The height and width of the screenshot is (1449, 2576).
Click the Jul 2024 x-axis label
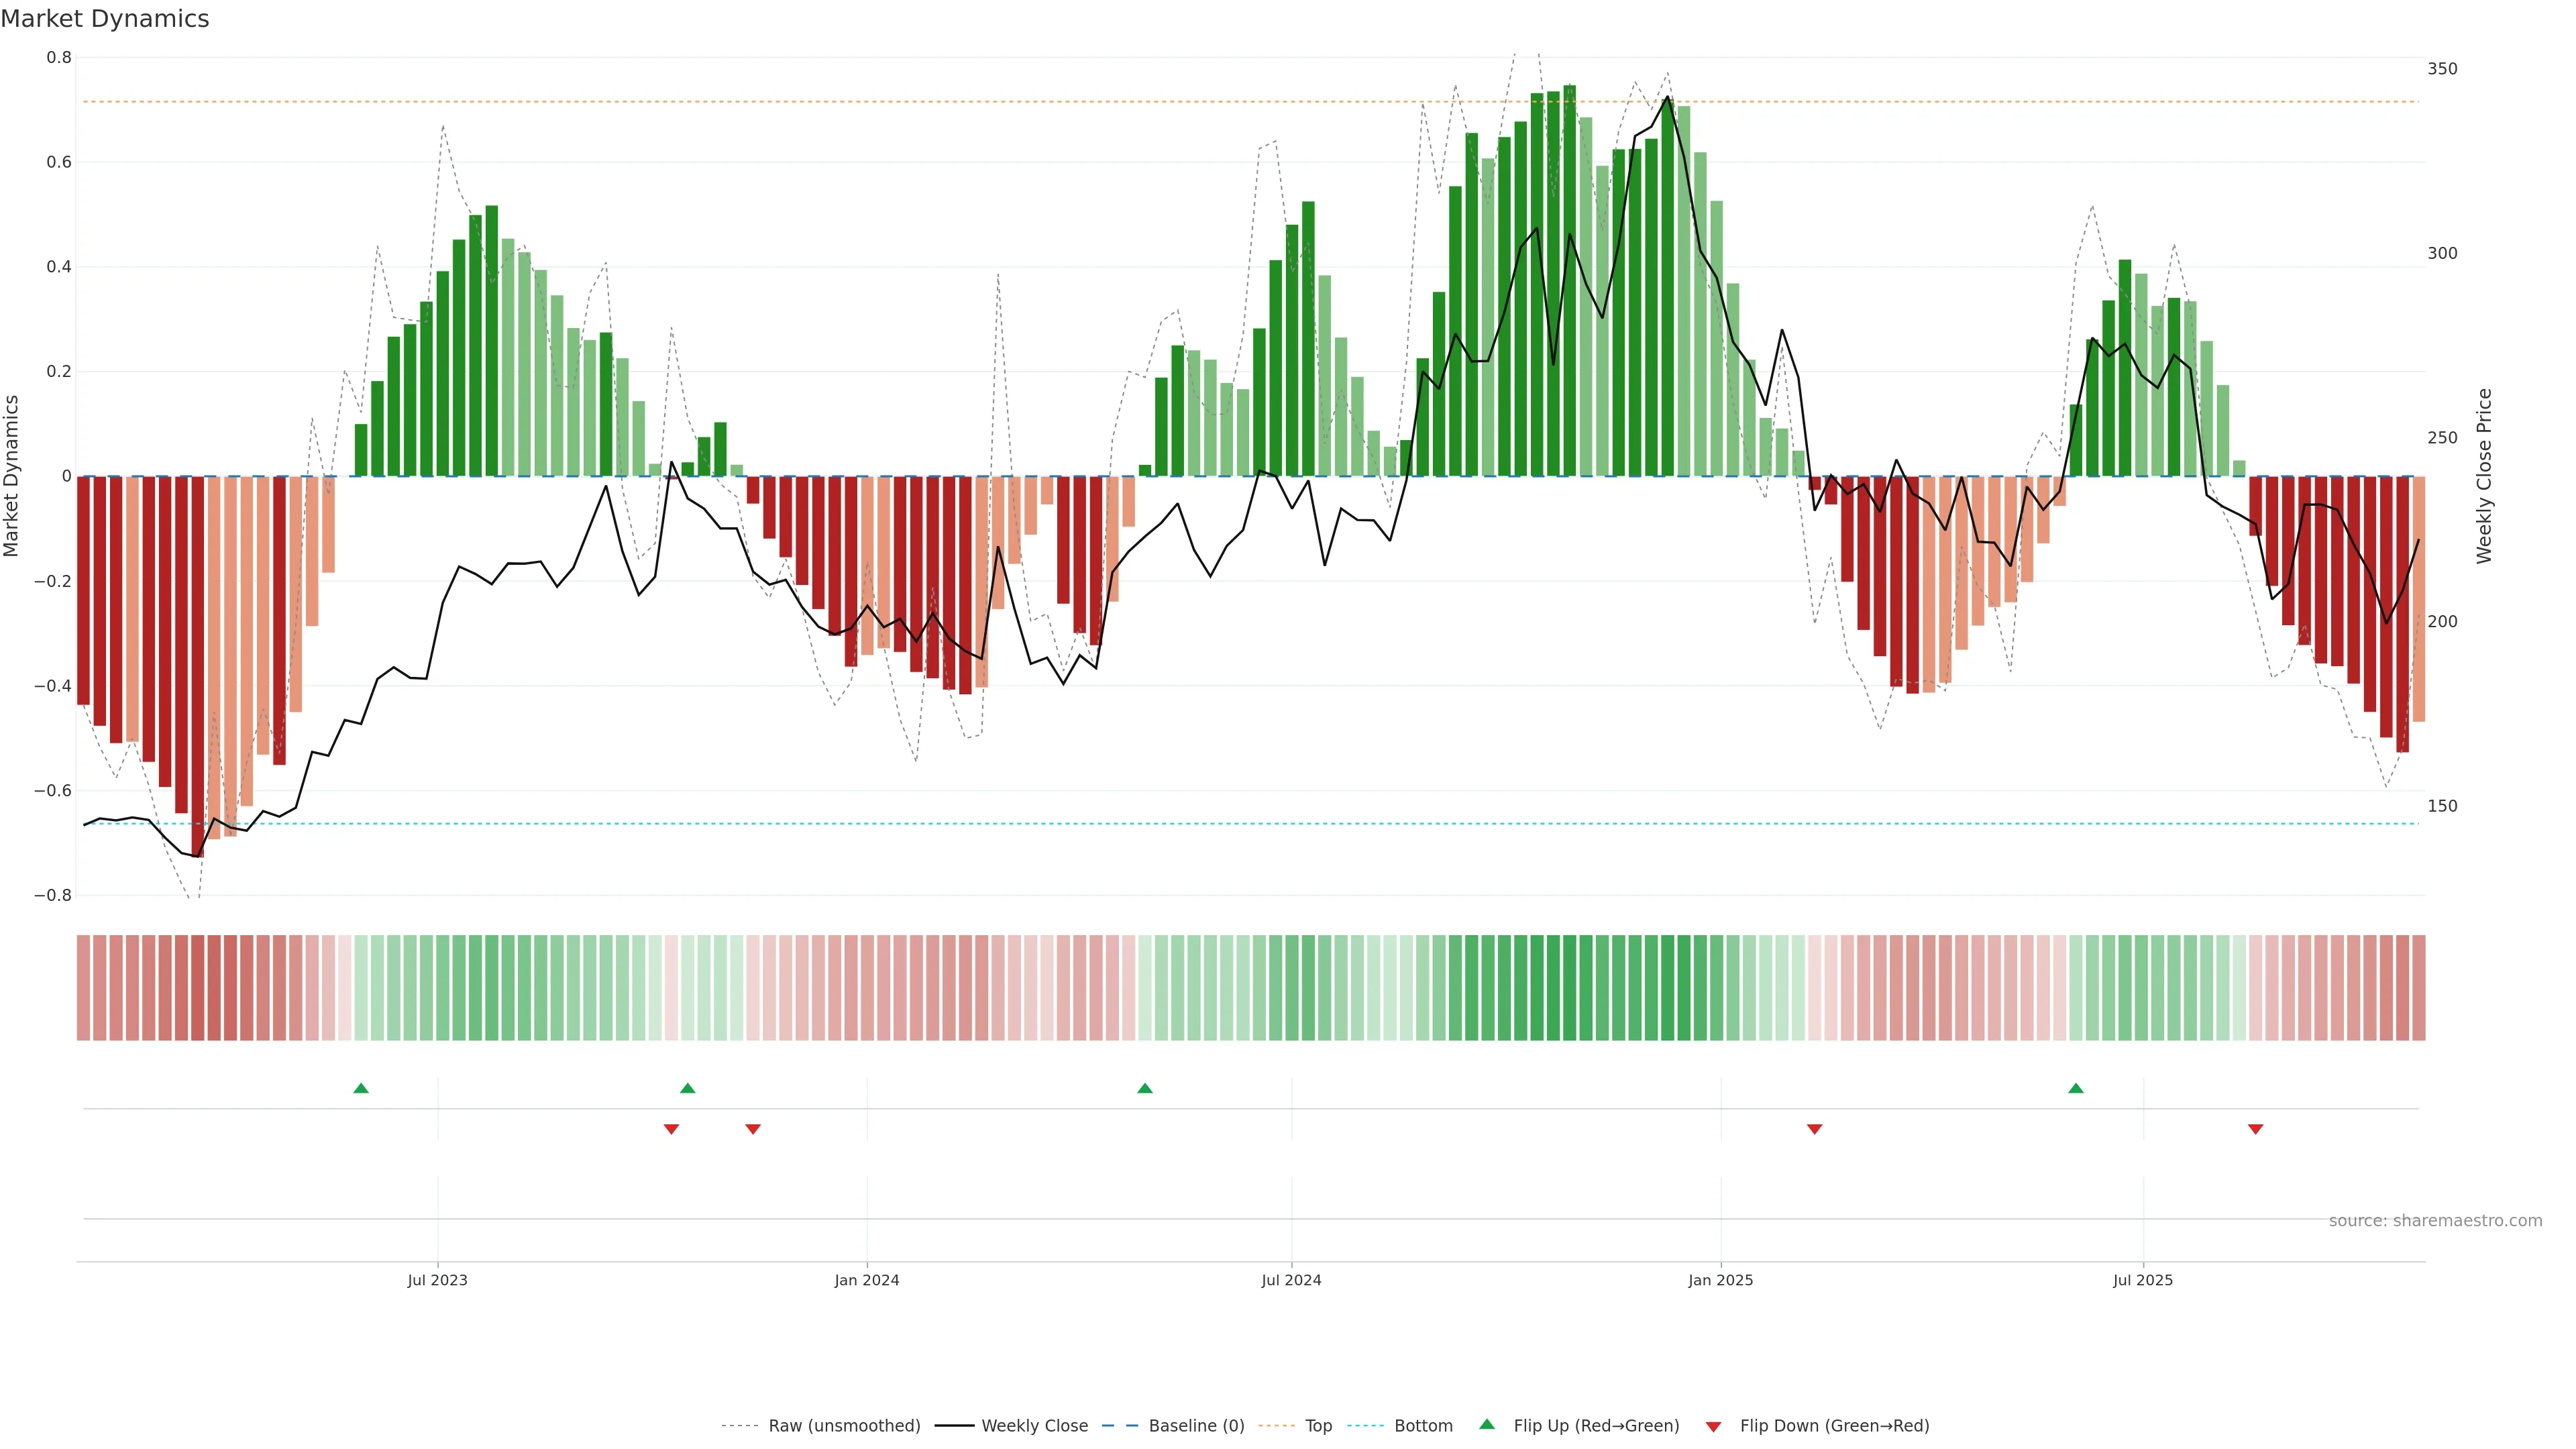pyautogui.click(x=1291, y=1280)
